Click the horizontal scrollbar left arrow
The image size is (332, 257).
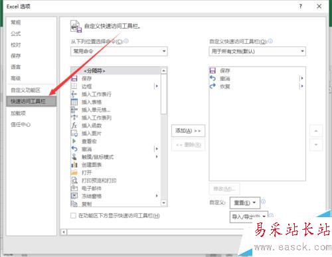[64, 232]
